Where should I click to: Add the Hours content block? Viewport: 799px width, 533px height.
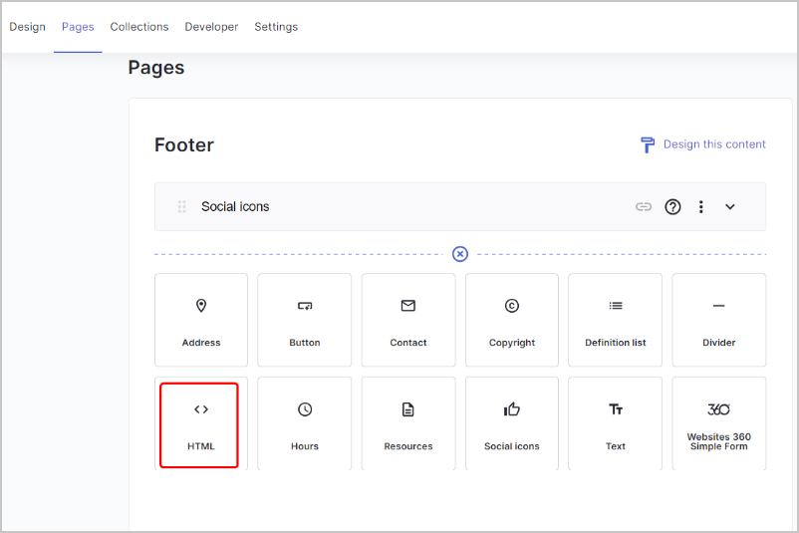pyautogui.click(x=305, y=424)
